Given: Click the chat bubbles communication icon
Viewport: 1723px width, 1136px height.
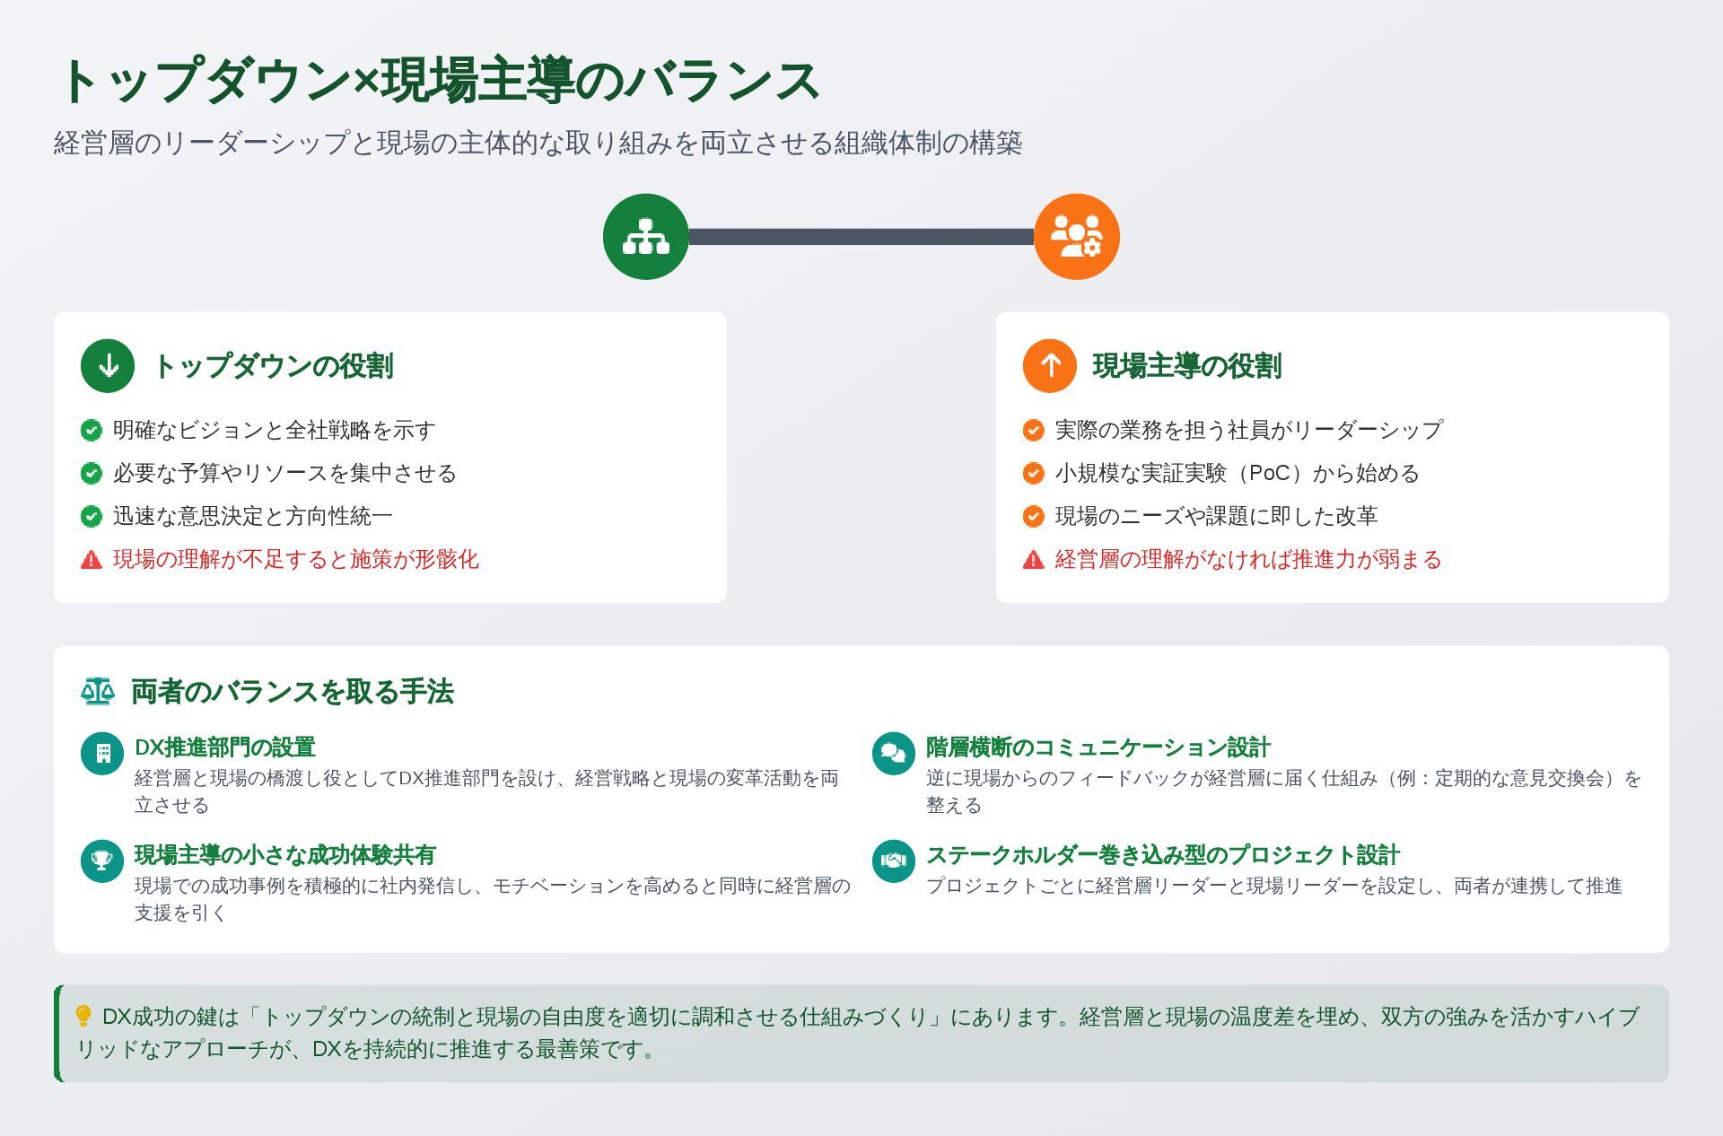Looking at the screenshot, I should coord(893,753).
